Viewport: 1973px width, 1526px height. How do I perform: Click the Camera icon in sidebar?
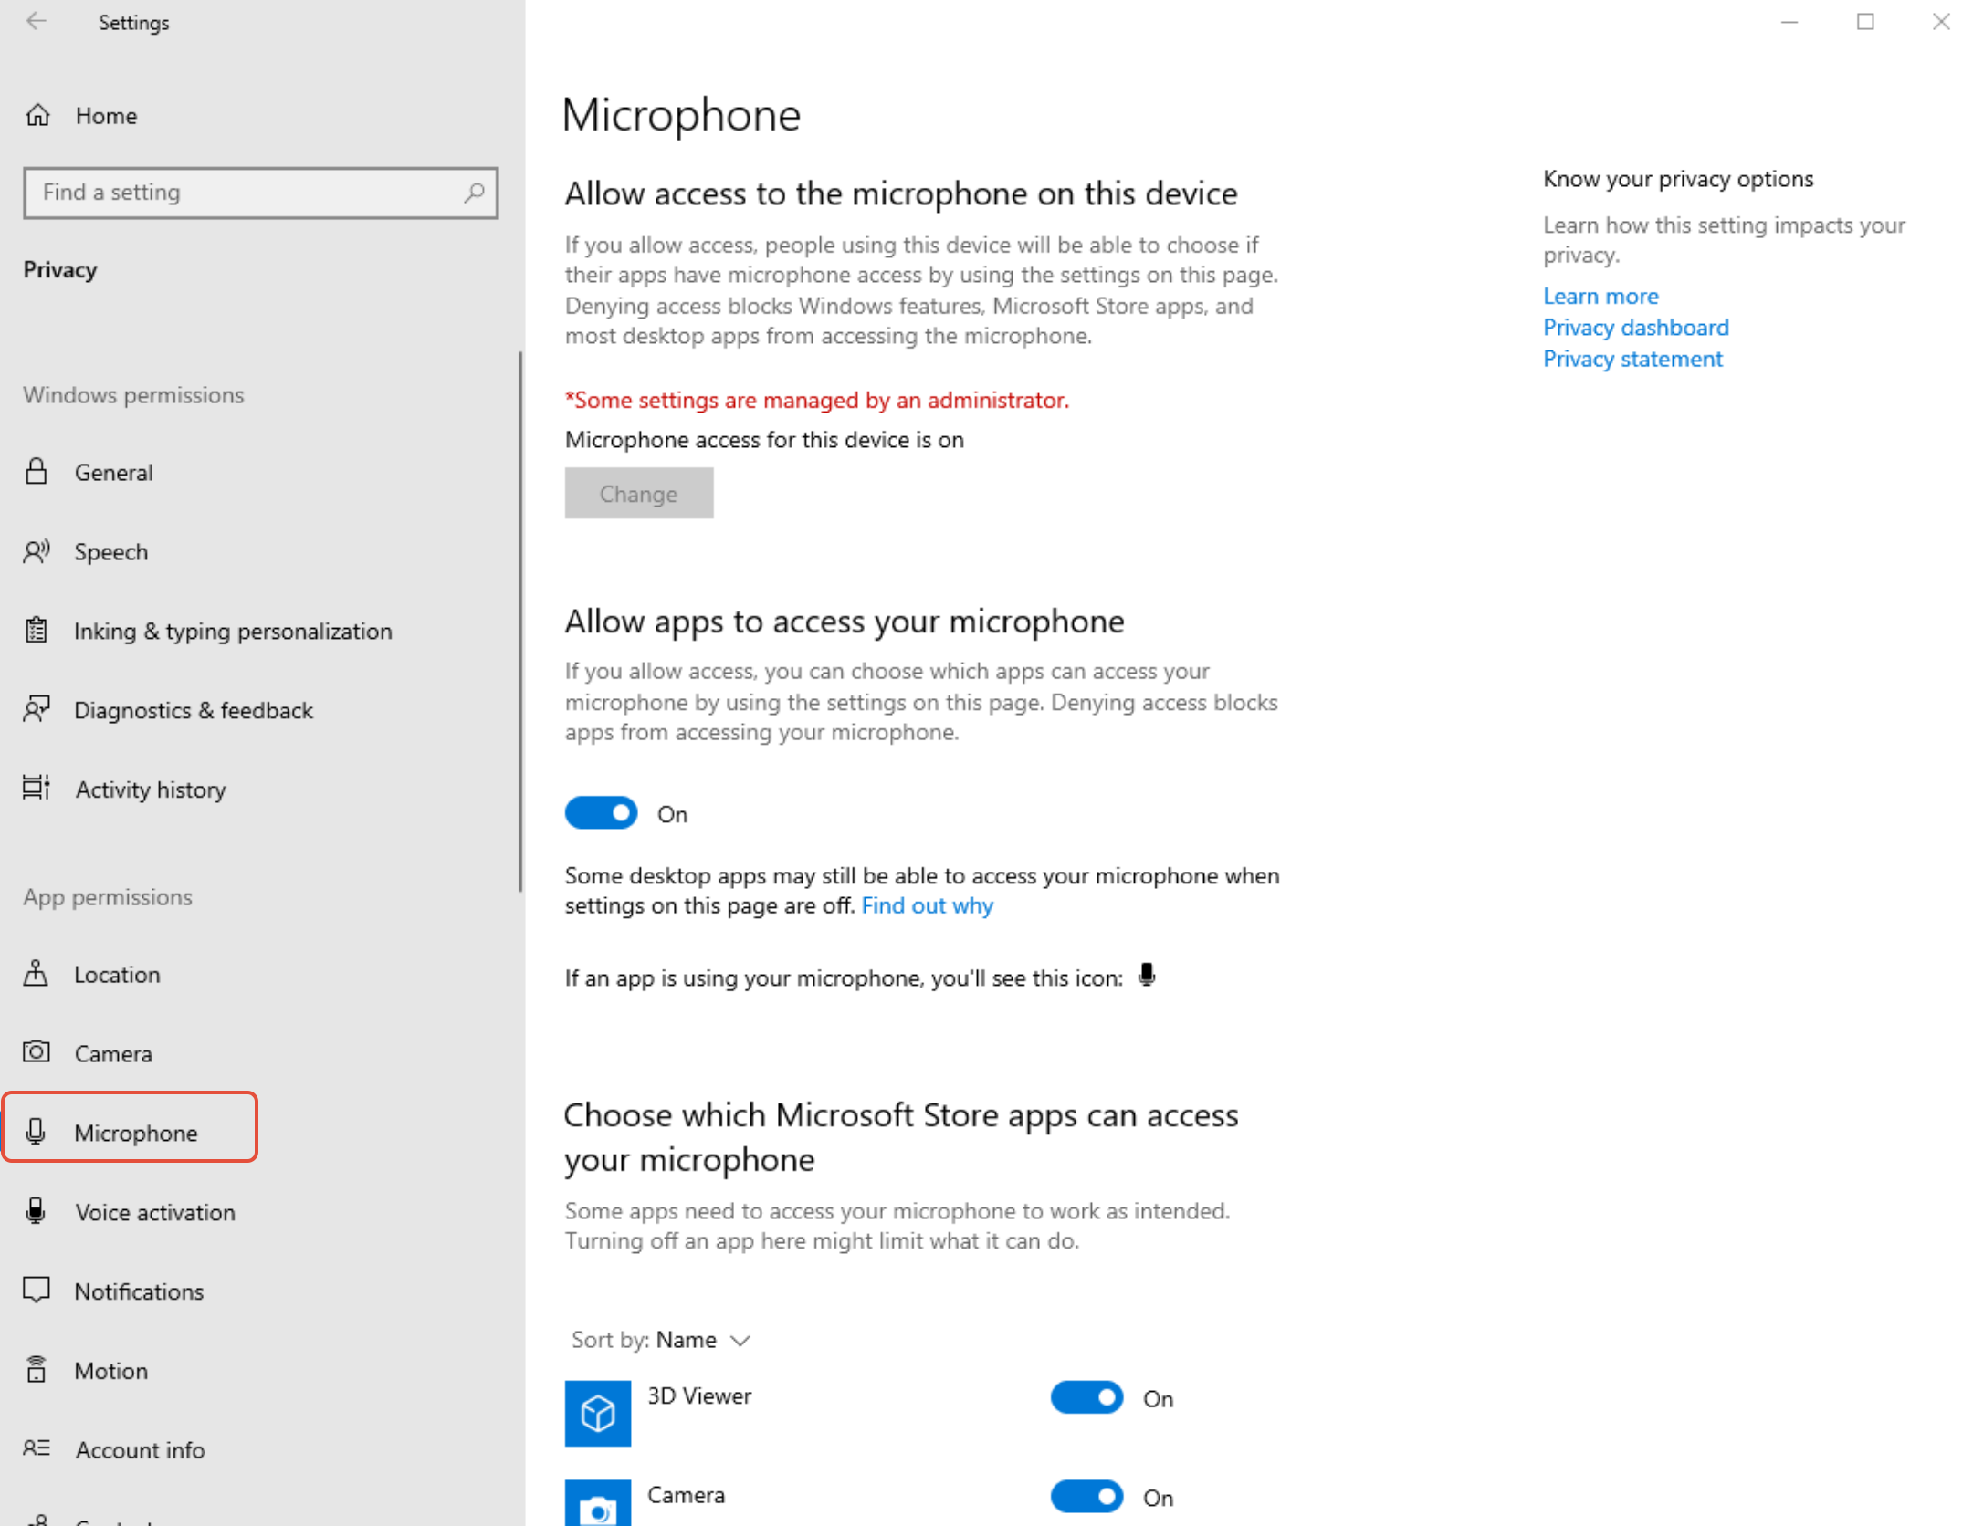coord(37,1052)
